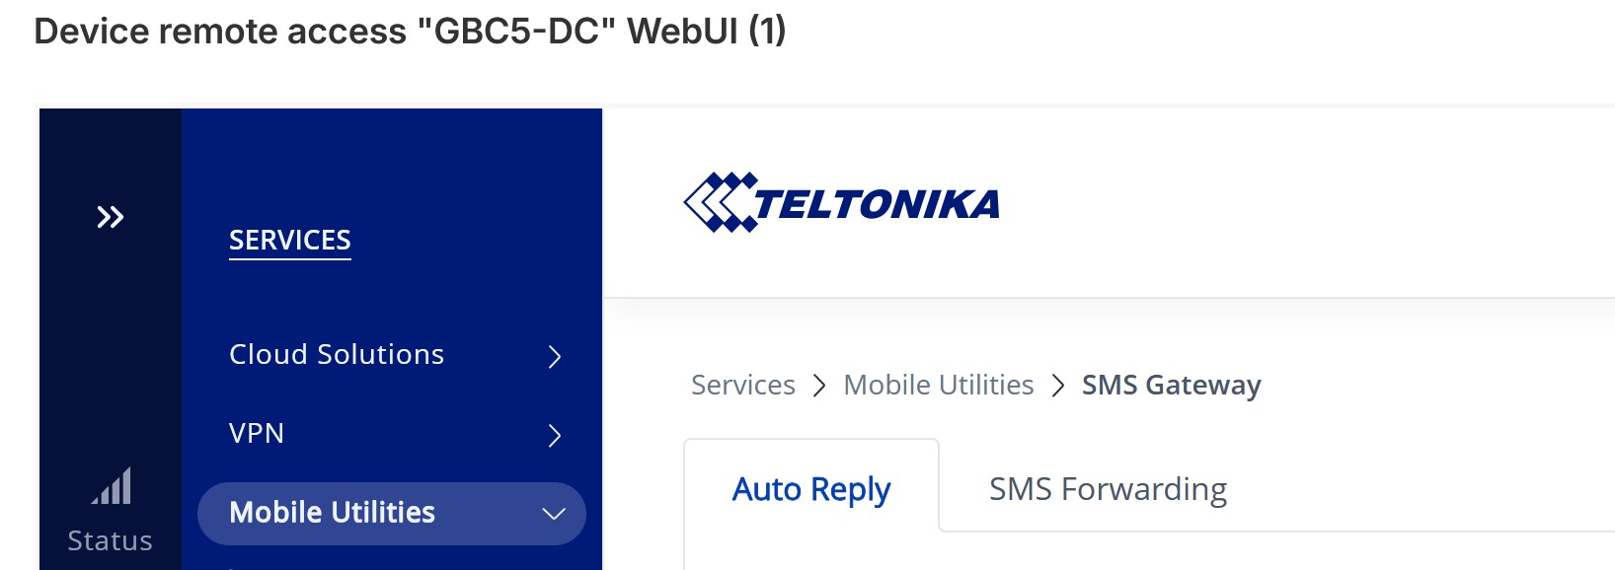Screen dimensions: 1615x570
Task: Switch to the Auto Reply tab
Action: click(811, 489)
